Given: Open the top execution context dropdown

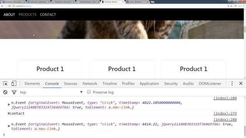Looking at the screenshot, I should tap(51, 92).
